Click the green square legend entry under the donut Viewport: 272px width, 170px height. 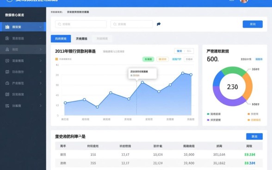click(214, 114)
